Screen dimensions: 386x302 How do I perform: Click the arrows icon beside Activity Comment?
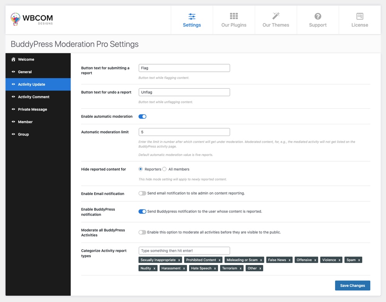[x=13, y=97]
